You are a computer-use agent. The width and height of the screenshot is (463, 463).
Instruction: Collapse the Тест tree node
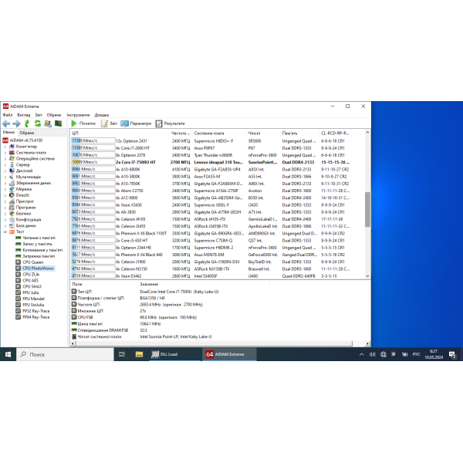coord(5,231)
